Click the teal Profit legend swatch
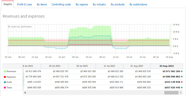Screen dimensions: 186x96 (5, 82)
